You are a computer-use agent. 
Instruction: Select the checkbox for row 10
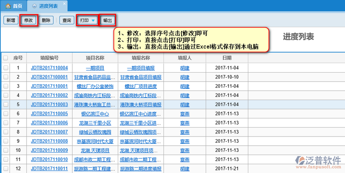(x=6, y=150)
